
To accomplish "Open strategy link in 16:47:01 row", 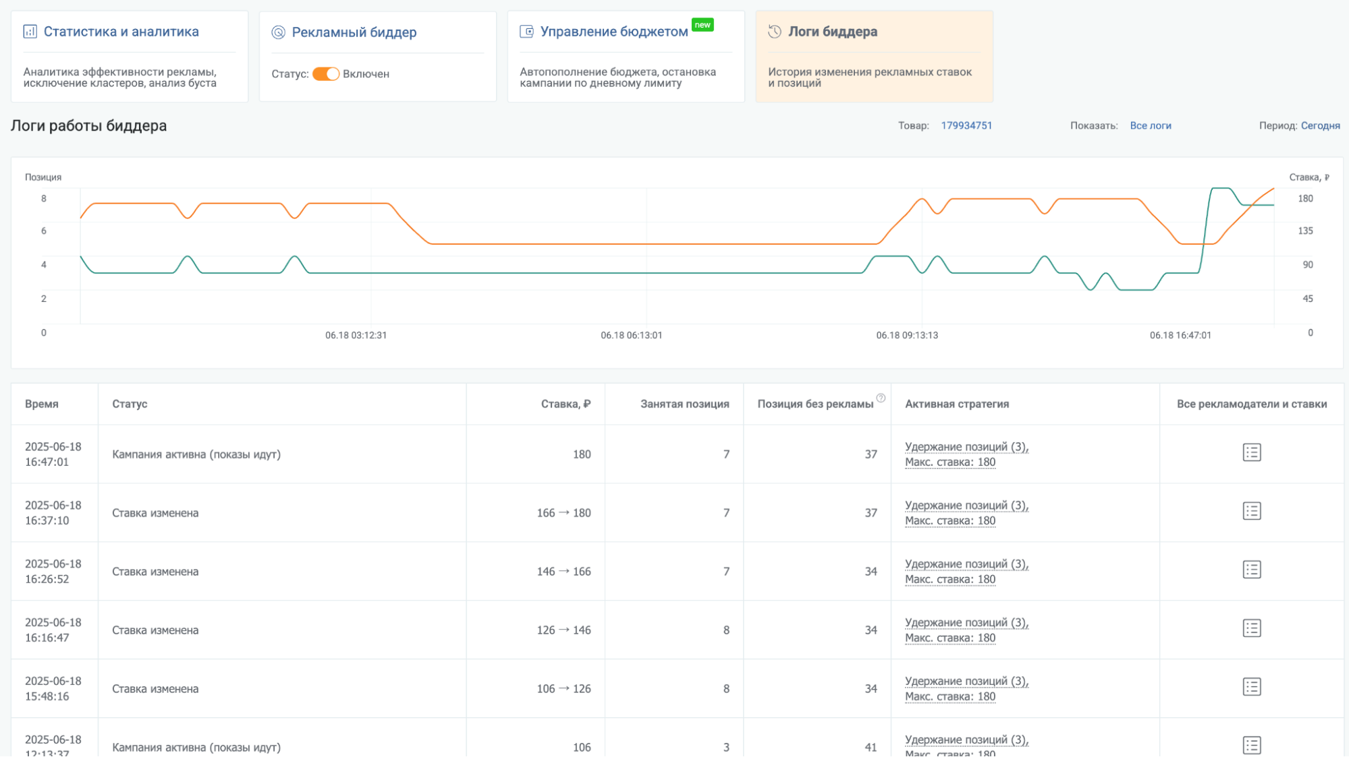I will [x=966, y=454].
